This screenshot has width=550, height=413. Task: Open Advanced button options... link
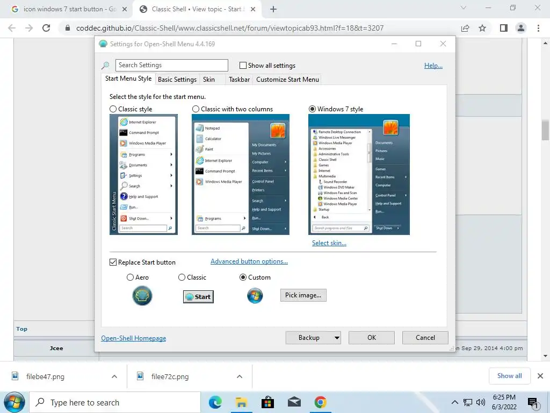pos(249,261)
